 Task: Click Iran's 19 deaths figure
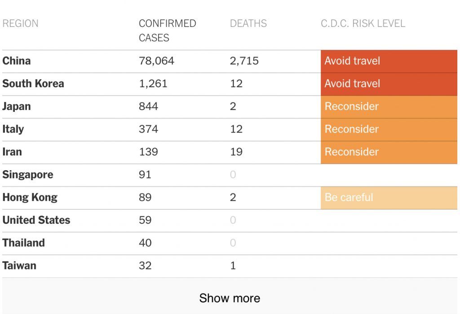click(x=236, y=152)
